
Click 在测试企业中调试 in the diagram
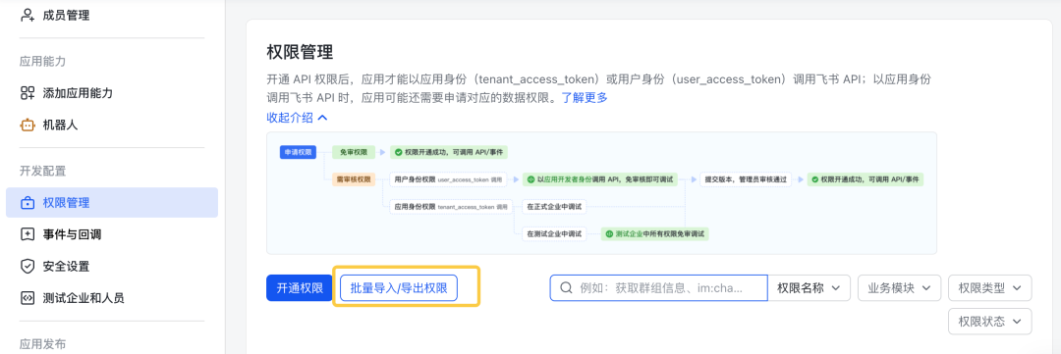tap(554, 234)
